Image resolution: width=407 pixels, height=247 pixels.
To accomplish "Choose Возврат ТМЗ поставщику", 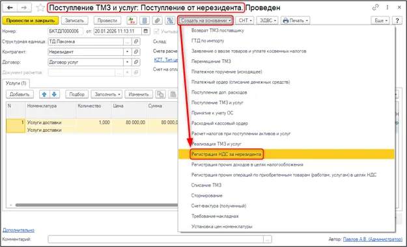I will [287, 31].
